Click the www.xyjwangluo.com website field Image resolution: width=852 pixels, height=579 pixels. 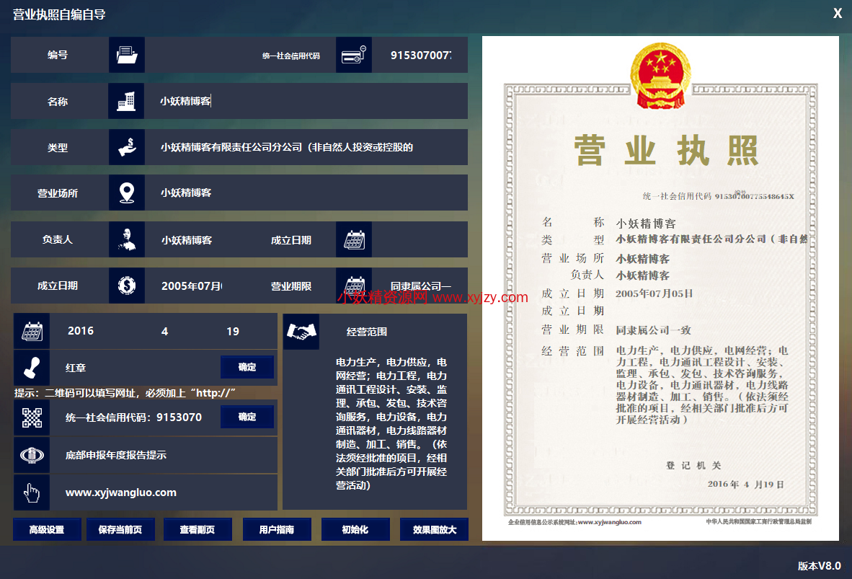coord(164,492)
